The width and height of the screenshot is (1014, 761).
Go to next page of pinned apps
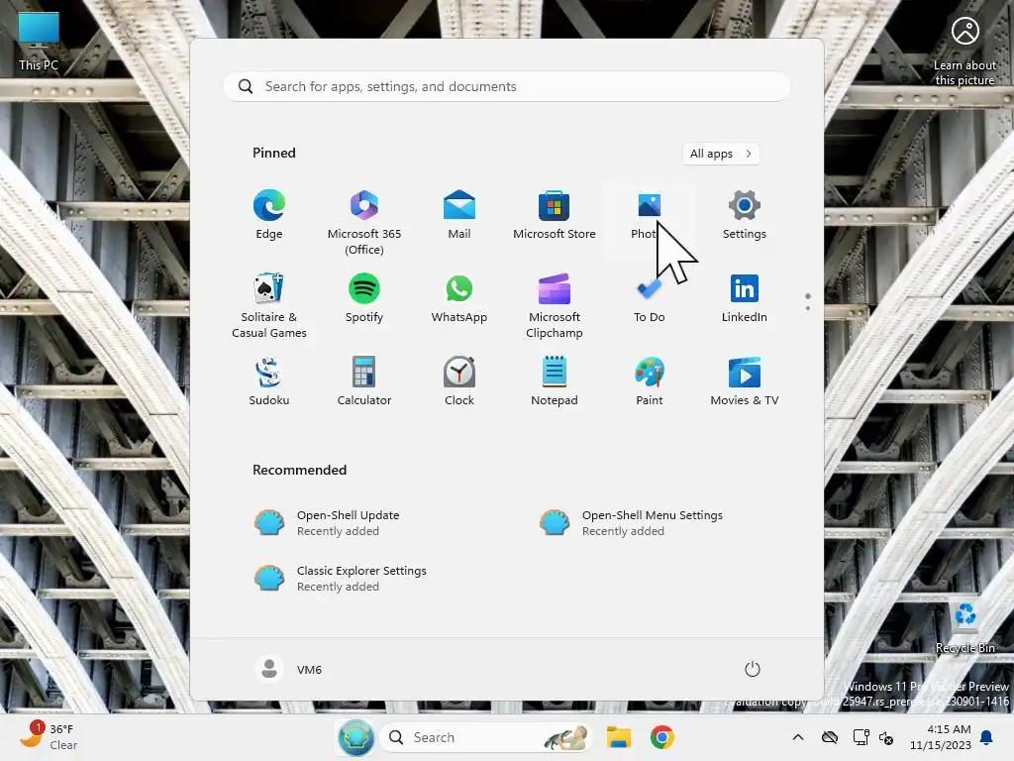(x=808, y=307)
